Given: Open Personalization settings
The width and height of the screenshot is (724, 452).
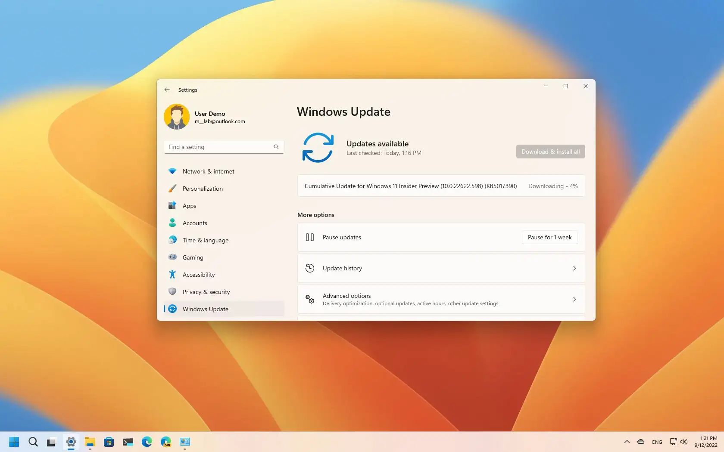Looking at the screenshot, I should pyautogui.click(x=224, y=189).
